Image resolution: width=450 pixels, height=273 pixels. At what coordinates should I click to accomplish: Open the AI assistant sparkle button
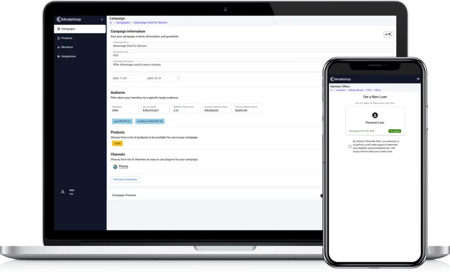(x=388, y=34)
